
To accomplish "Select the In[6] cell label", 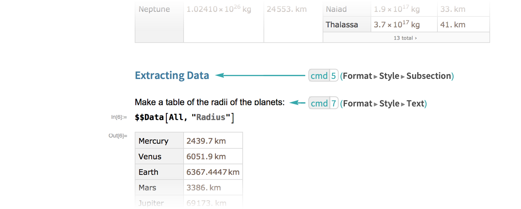I will 119,117.
